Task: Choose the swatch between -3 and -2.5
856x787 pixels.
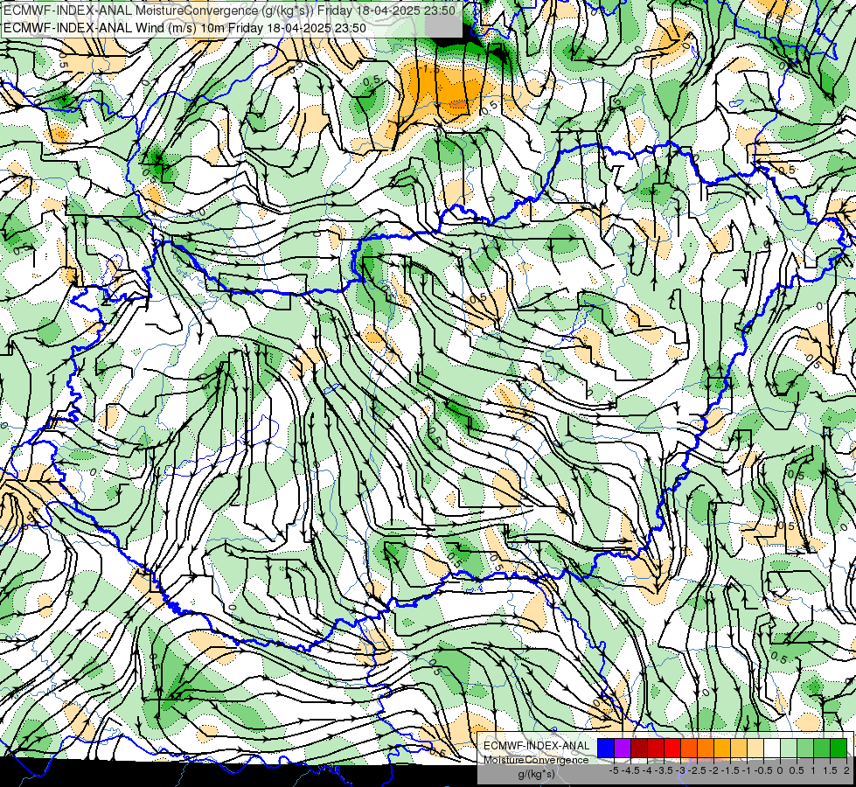Action: [689, 748]
